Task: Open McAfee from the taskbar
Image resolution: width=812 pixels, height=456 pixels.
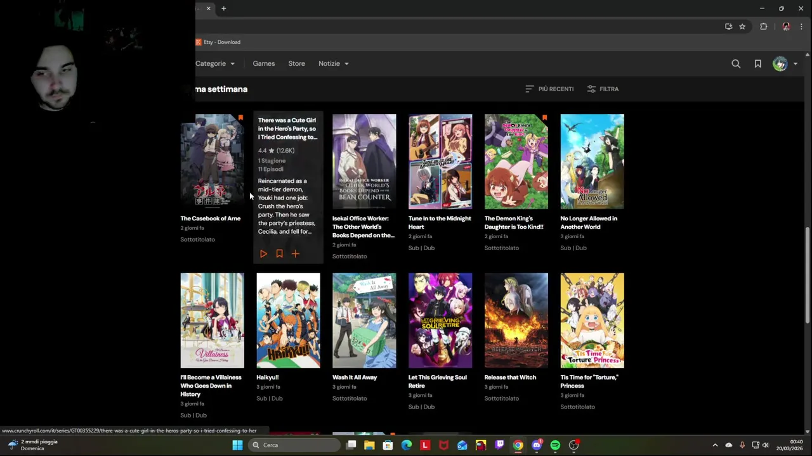Action: click(443, 445)
